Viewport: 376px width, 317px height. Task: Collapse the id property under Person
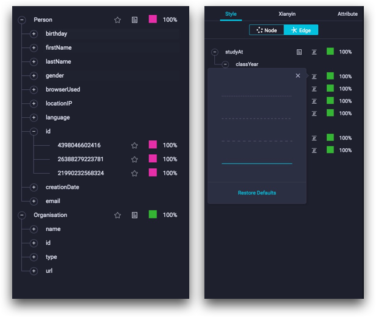pyautogui.click(x=34, y=131)
